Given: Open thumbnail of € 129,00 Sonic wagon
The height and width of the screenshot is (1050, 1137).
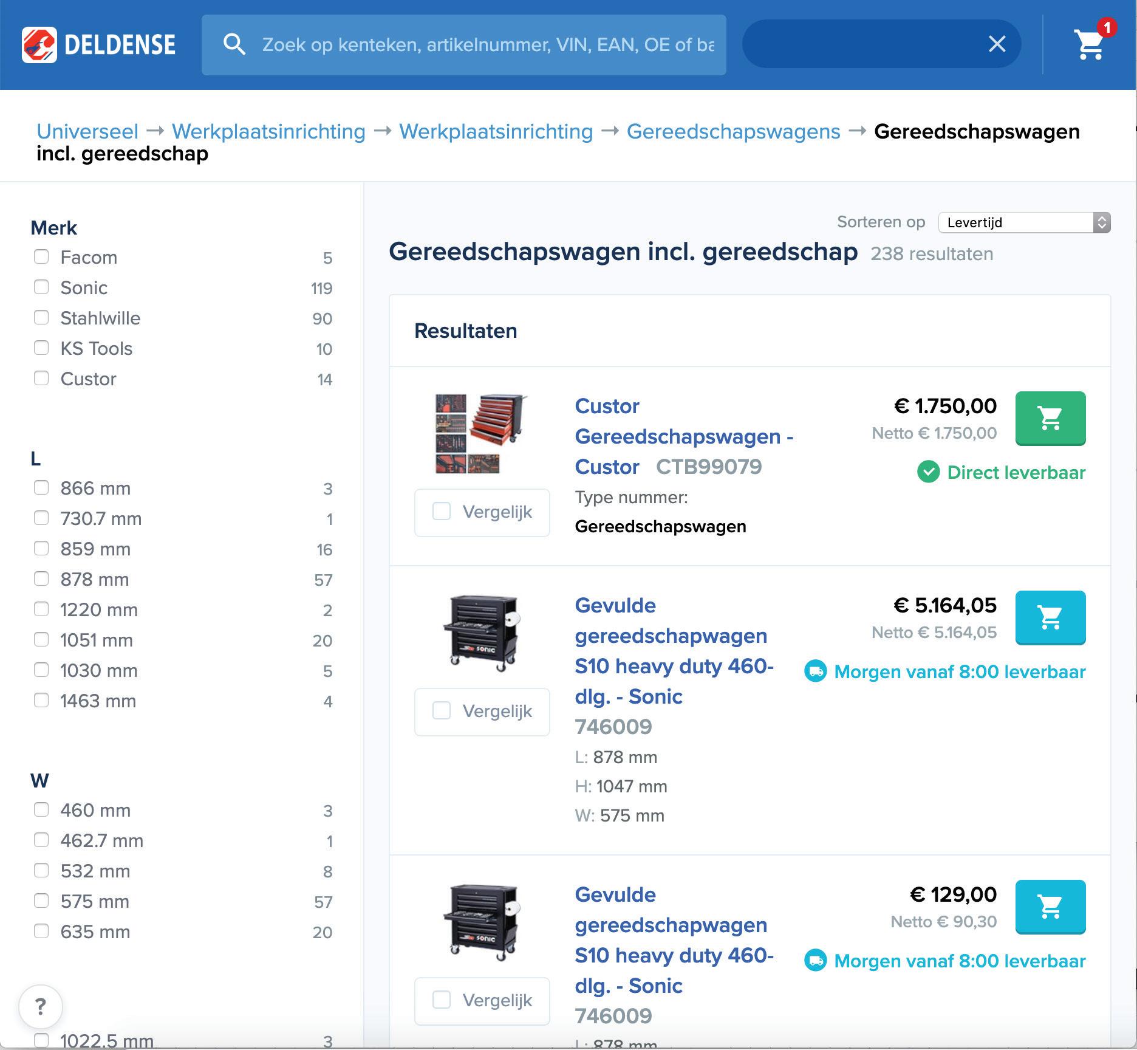Looking at the screenshot, I should [482, 922].
